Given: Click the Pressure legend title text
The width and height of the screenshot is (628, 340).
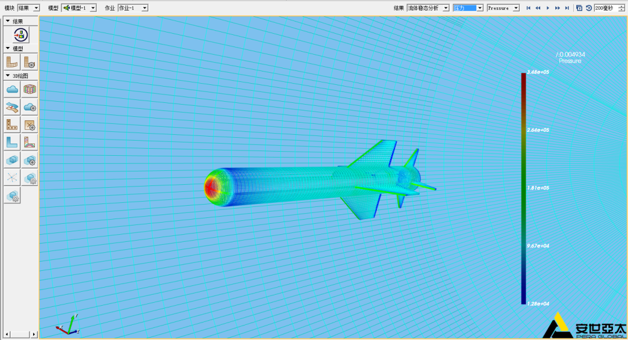Looking at the screenshot, I should [570, 61].
